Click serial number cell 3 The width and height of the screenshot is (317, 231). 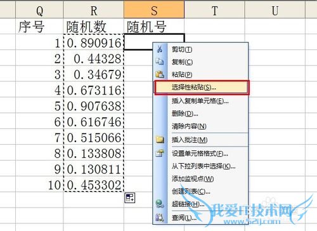[39, 74]
